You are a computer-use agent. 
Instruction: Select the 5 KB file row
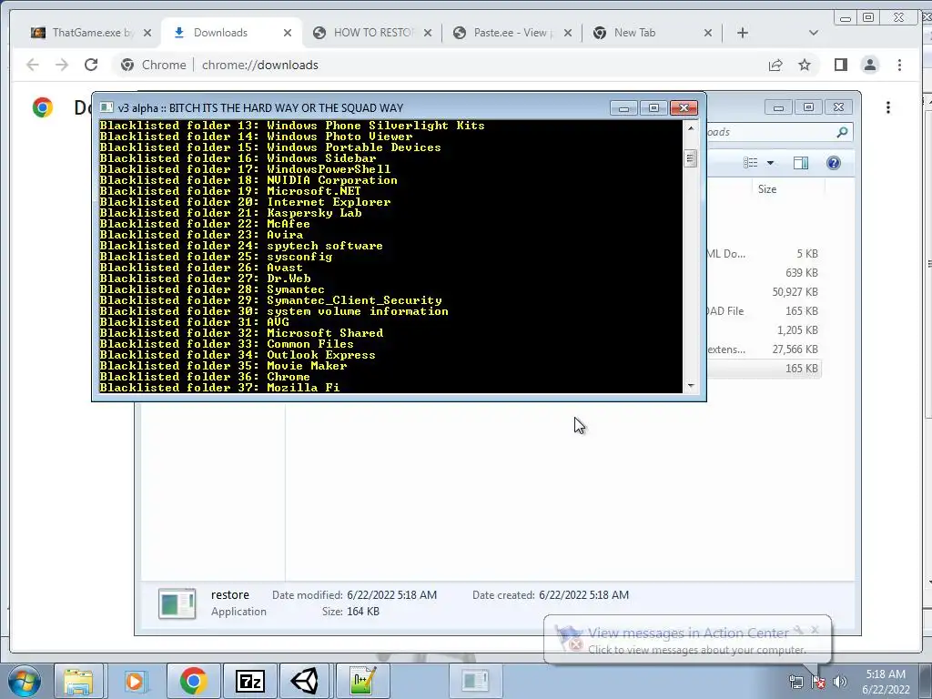[764, 254]
